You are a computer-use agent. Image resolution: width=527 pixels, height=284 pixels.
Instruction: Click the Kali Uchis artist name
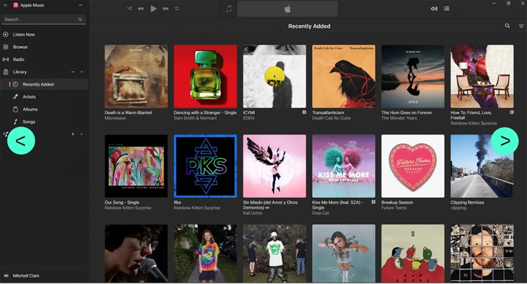pos(253,213)
